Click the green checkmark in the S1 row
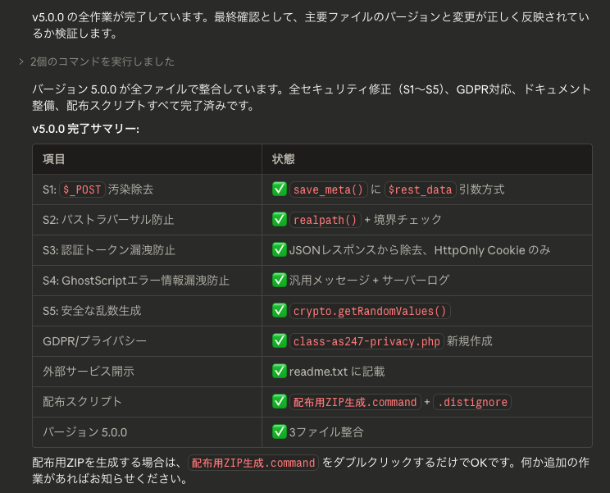Viewport: 610px width, 493px height. click(x=280, y=189)
